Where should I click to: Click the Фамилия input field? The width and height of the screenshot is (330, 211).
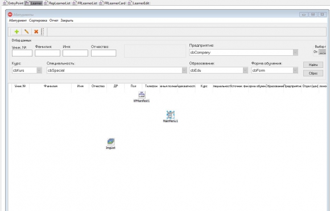(48, 53)
